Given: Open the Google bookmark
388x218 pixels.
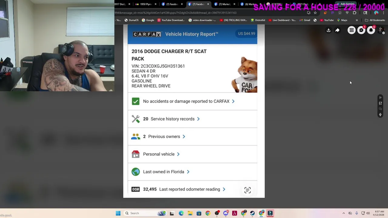Looking at the screenshot, I should click(148, 20).
